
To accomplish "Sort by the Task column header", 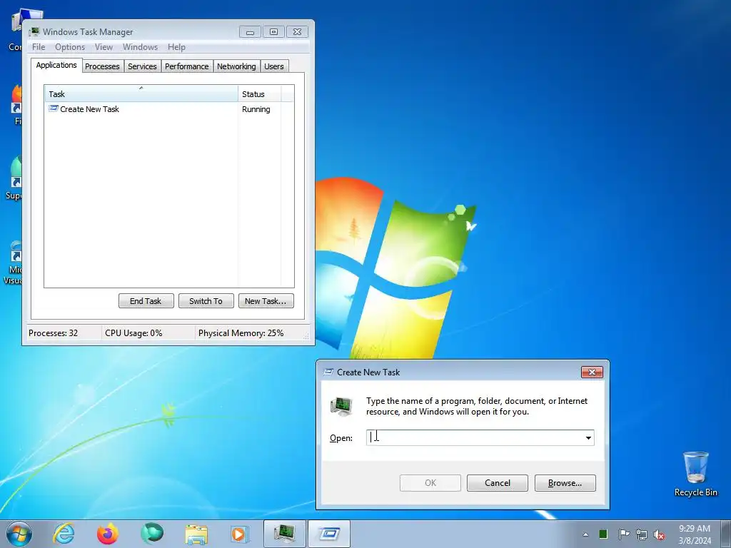I will click(141, 93).
